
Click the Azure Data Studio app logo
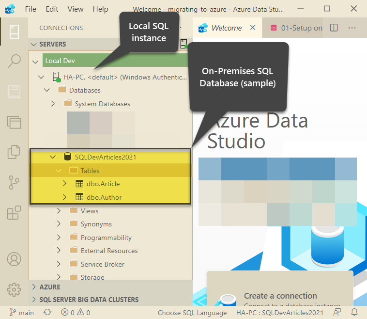click(x=10, y=9)
